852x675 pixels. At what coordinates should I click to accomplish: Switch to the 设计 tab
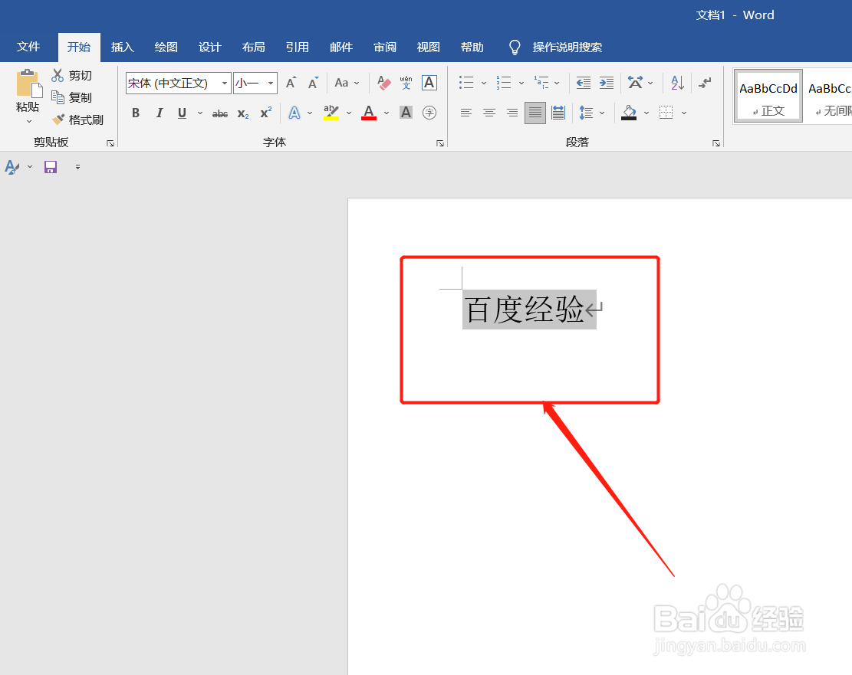click(209, 48)
